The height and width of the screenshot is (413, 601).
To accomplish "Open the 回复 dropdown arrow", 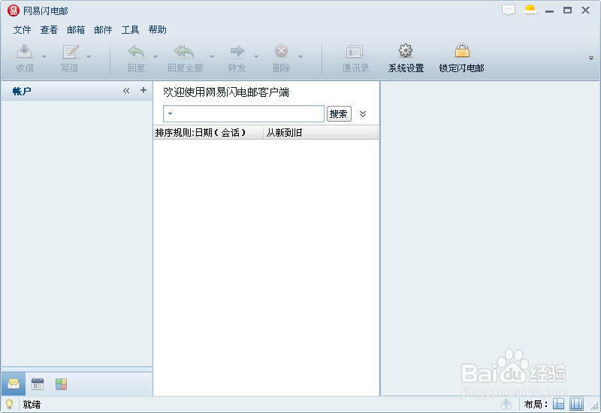I will [x=156, y=57].
